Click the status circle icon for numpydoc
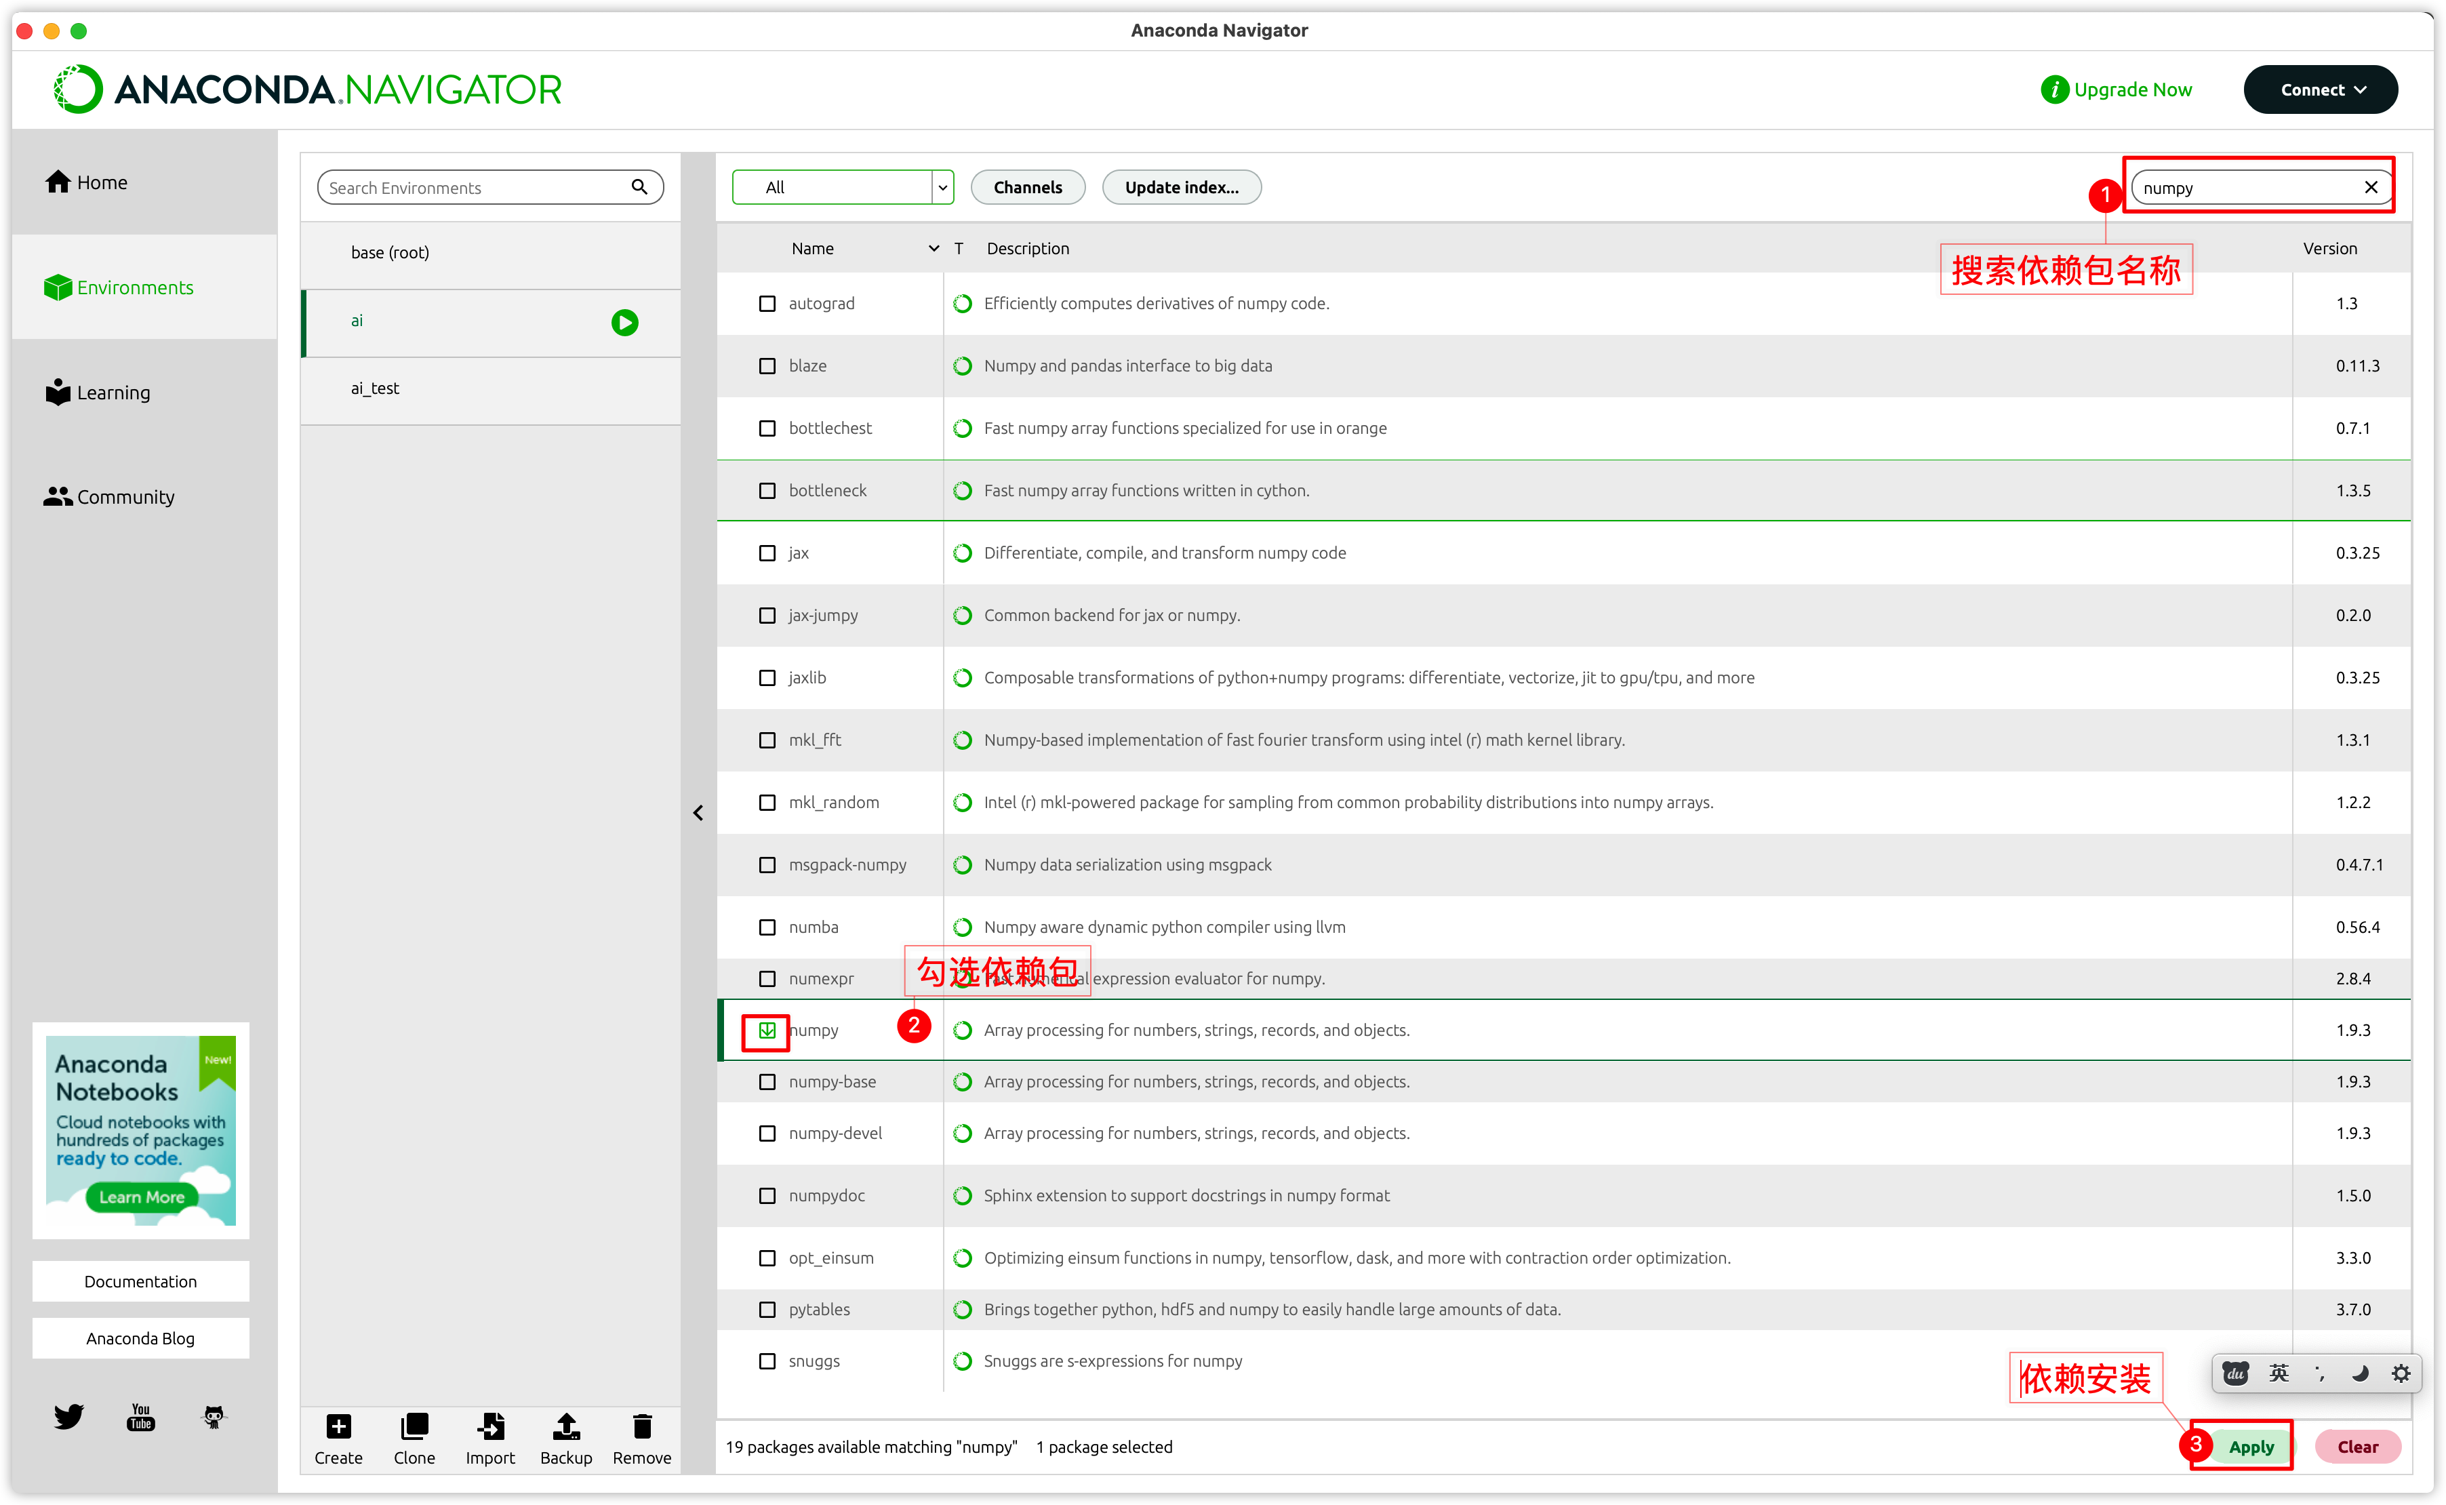The width and height of the screenshot is (2446, 1505). tap(961, 1195)
